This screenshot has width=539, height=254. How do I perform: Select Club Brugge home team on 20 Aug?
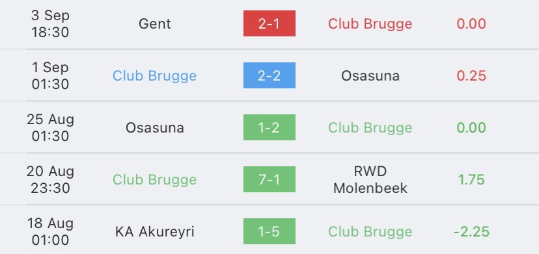point(155,179)
